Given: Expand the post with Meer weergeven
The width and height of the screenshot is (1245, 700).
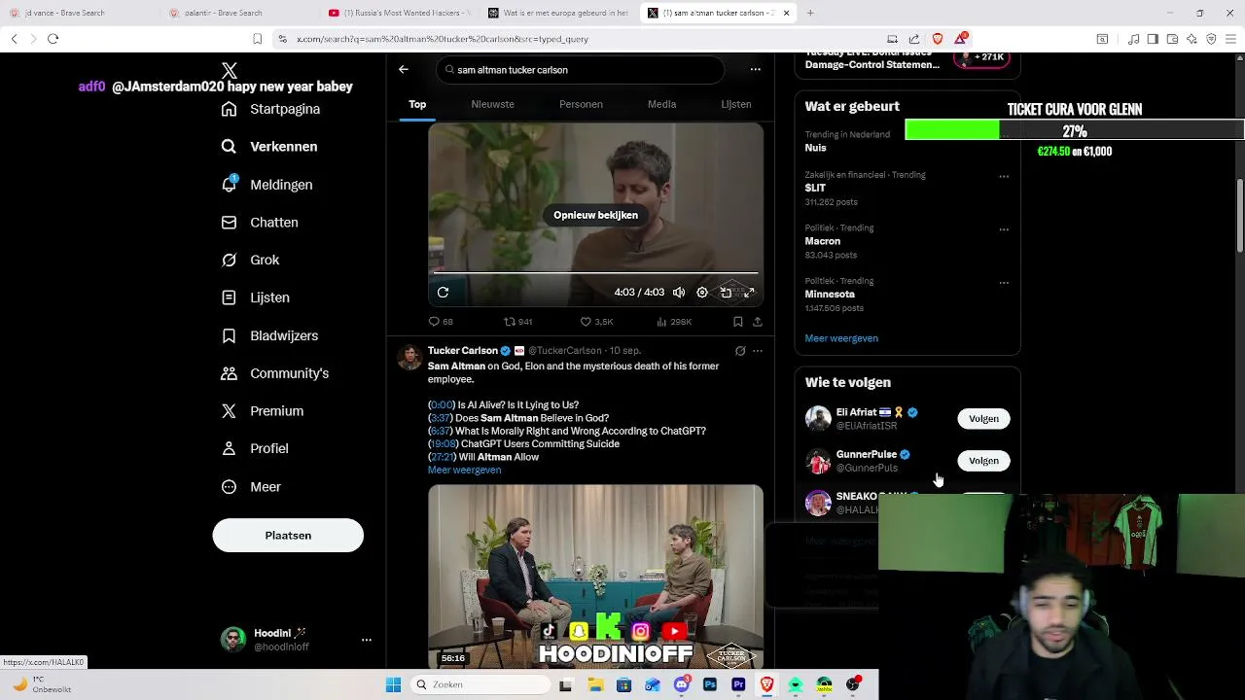Looking at the screenshot, I should click(464, 471).
